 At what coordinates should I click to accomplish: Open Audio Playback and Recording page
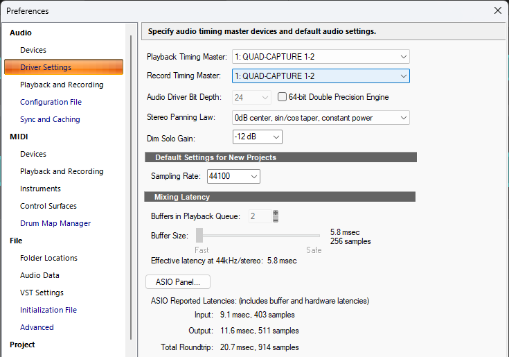(x=62, y=85)
